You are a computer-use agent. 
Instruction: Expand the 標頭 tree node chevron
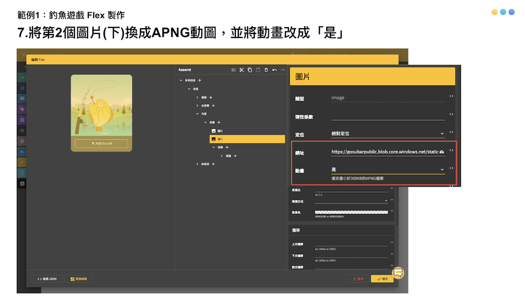pyautogui.click(x=197, y=97)
